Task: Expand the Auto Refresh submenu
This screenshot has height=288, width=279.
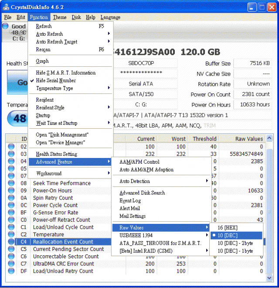Action: pyautogui.click(x=71, y=34)
